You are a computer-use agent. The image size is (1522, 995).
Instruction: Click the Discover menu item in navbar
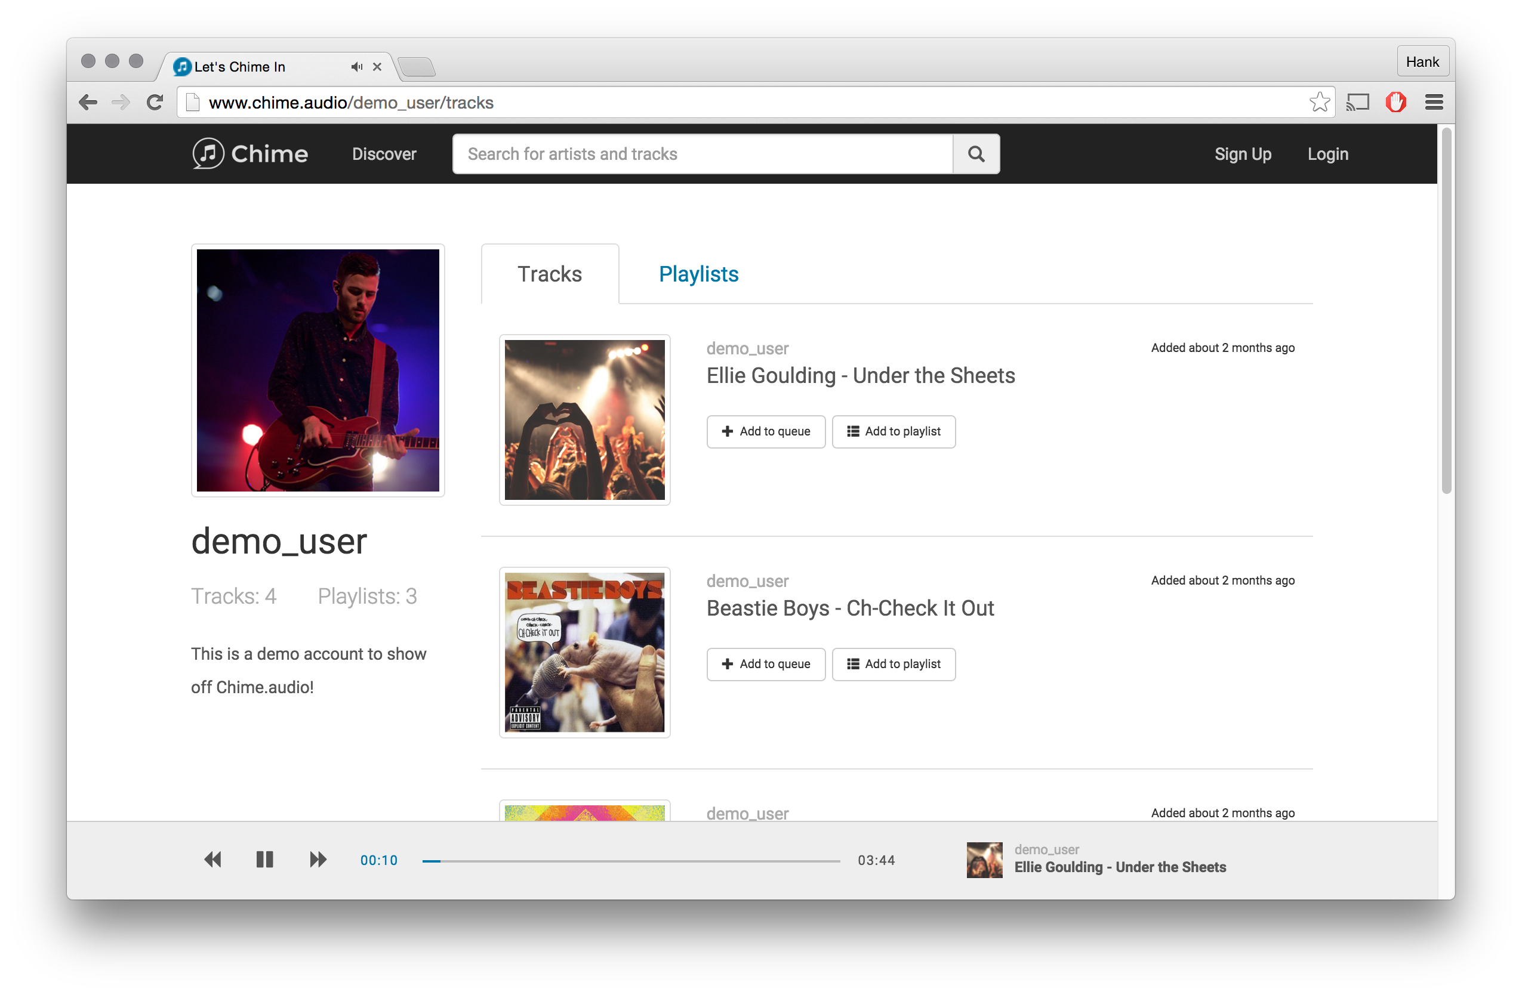click(x=386, y=154)
